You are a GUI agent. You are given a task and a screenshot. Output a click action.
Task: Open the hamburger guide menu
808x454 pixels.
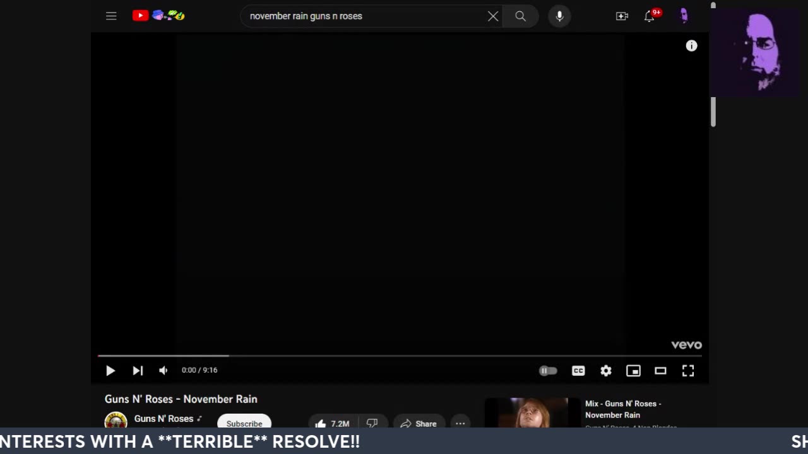click(x=111, y=16)
